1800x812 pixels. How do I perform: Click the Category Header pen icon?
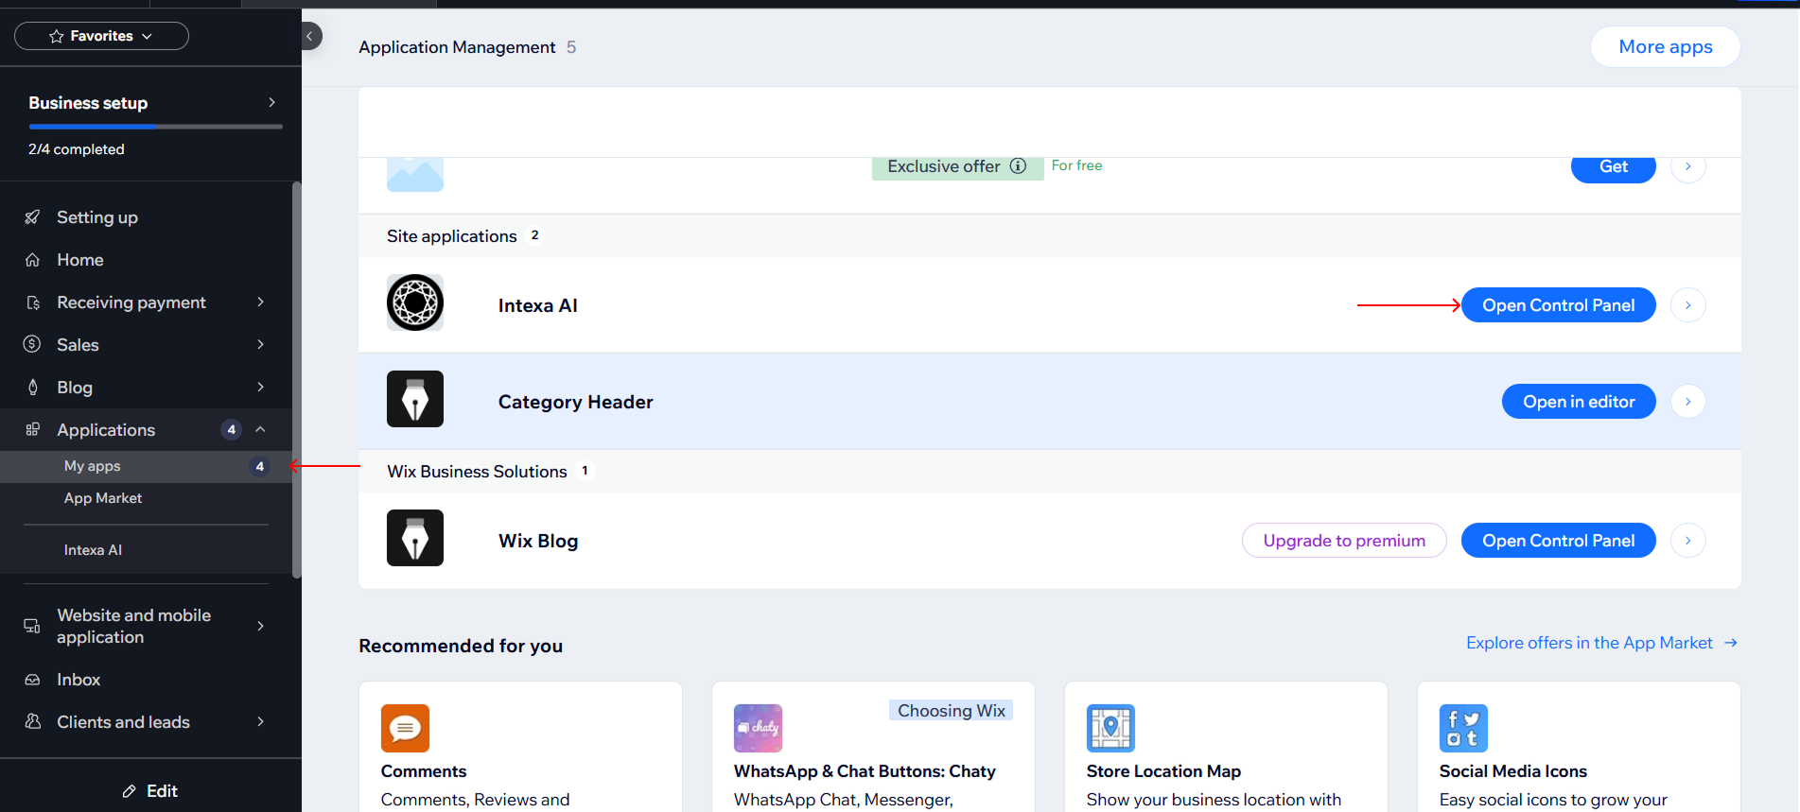click(414, 399)
